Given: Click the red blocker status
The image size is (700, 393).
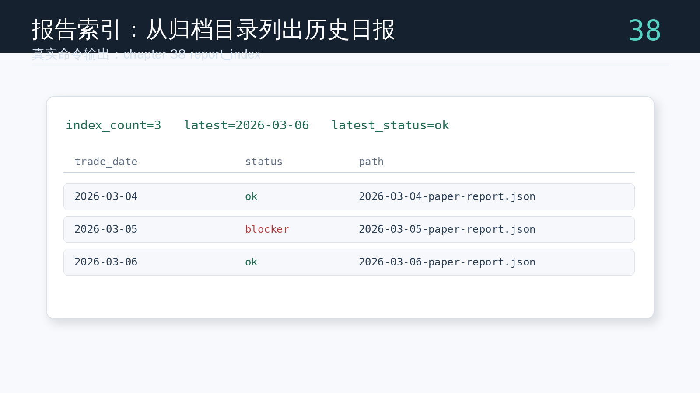Looking at the screenshot, I should click(267, 229).
